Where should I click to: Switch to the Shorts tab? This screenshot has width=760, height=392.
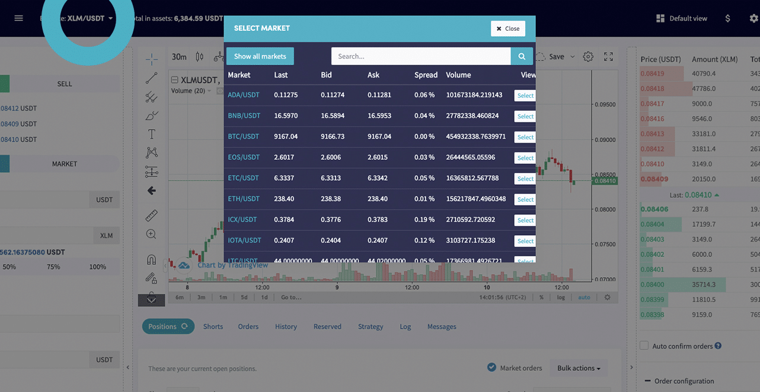(x=213, y=326)
